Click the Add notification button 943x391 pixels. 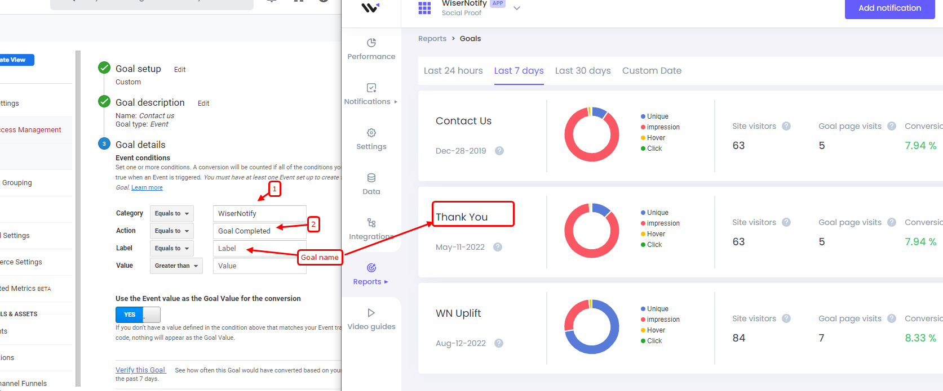coord(889,8)
